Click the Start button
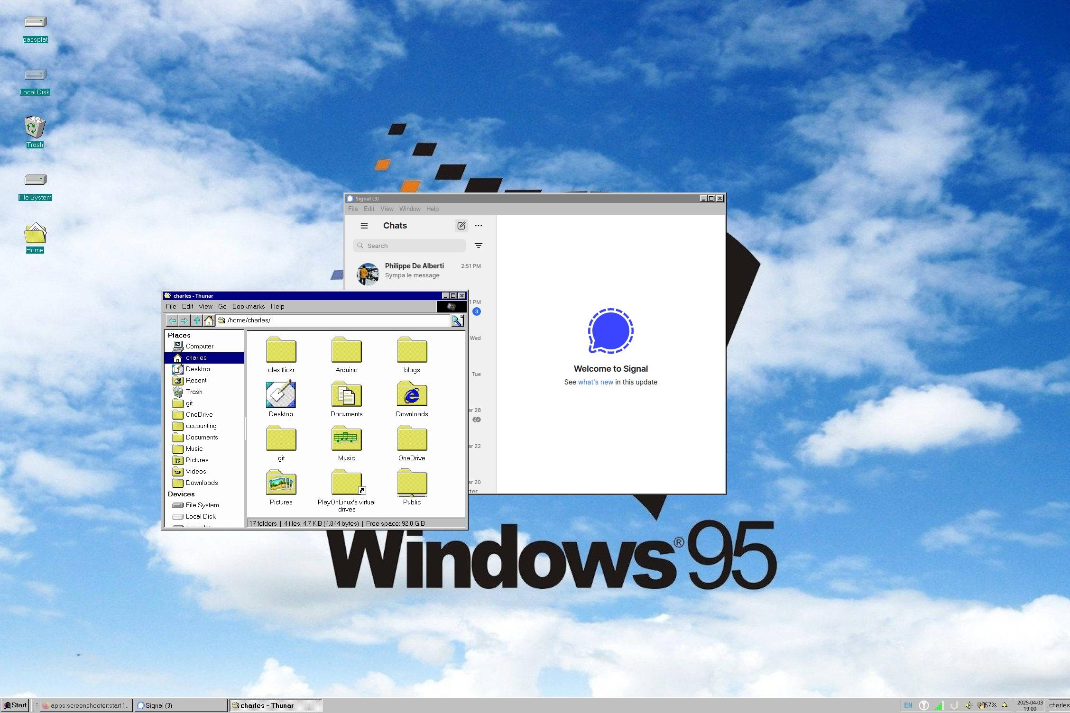The width and height of the screenshot is (1070, 713). pos(15,705)
